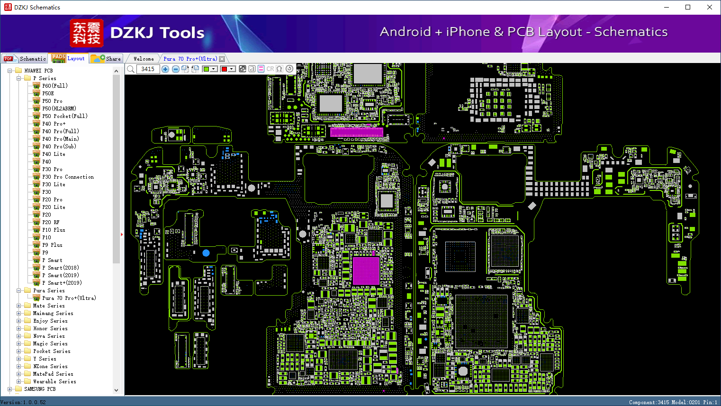Select P40 Pro(Main) in the tree

coord(61,139)
